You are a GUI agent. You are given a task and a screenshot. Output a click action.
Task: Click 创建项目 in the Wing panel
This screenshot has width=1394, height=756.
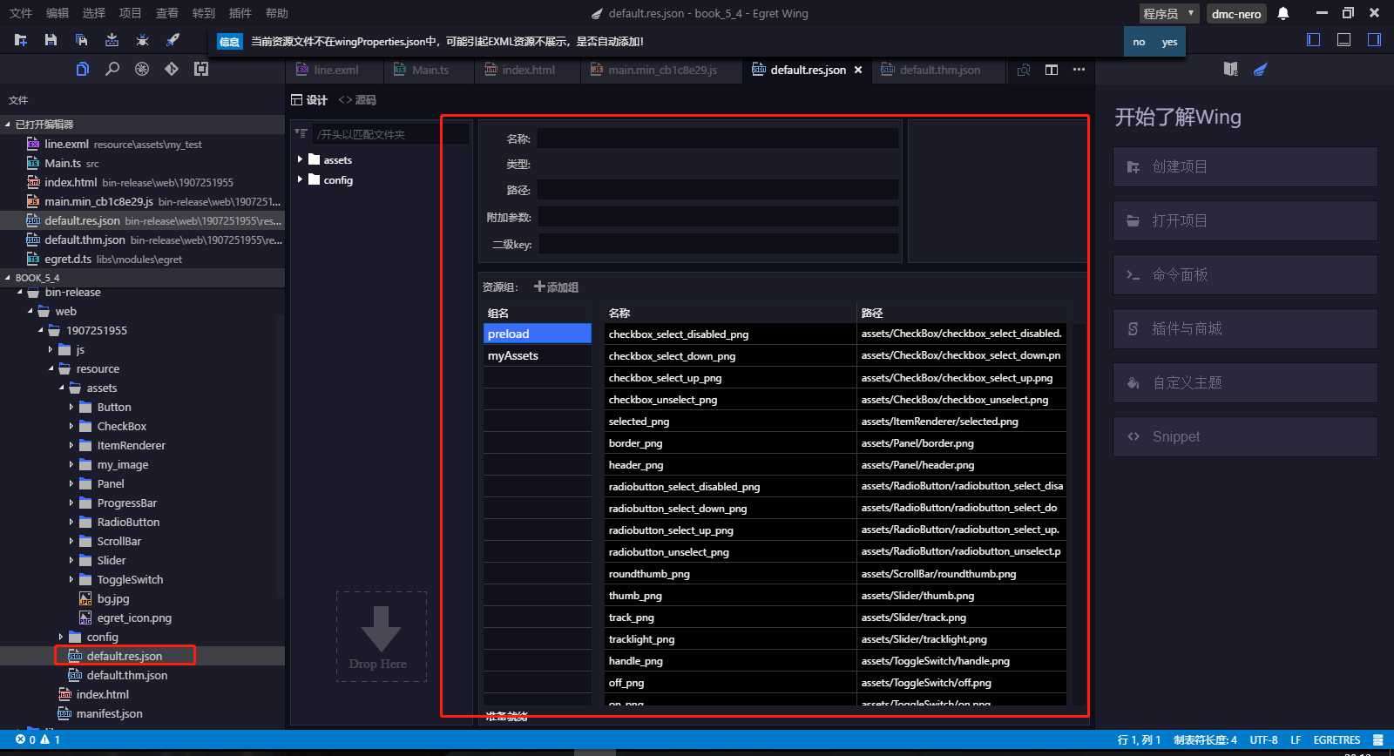point(1245,166)
